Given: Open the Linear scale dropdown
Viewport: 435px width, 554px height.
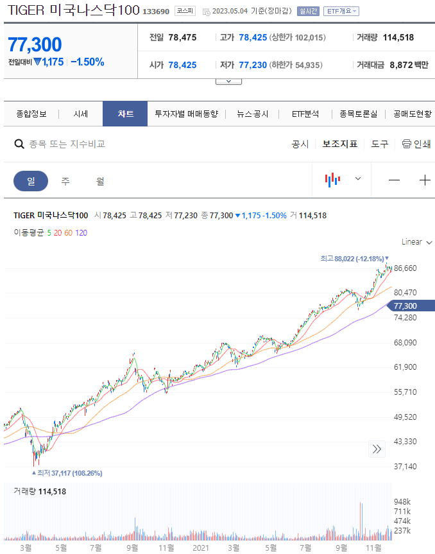Looking at the screenshot, I should pyautogui.click(x=416, y=242).
